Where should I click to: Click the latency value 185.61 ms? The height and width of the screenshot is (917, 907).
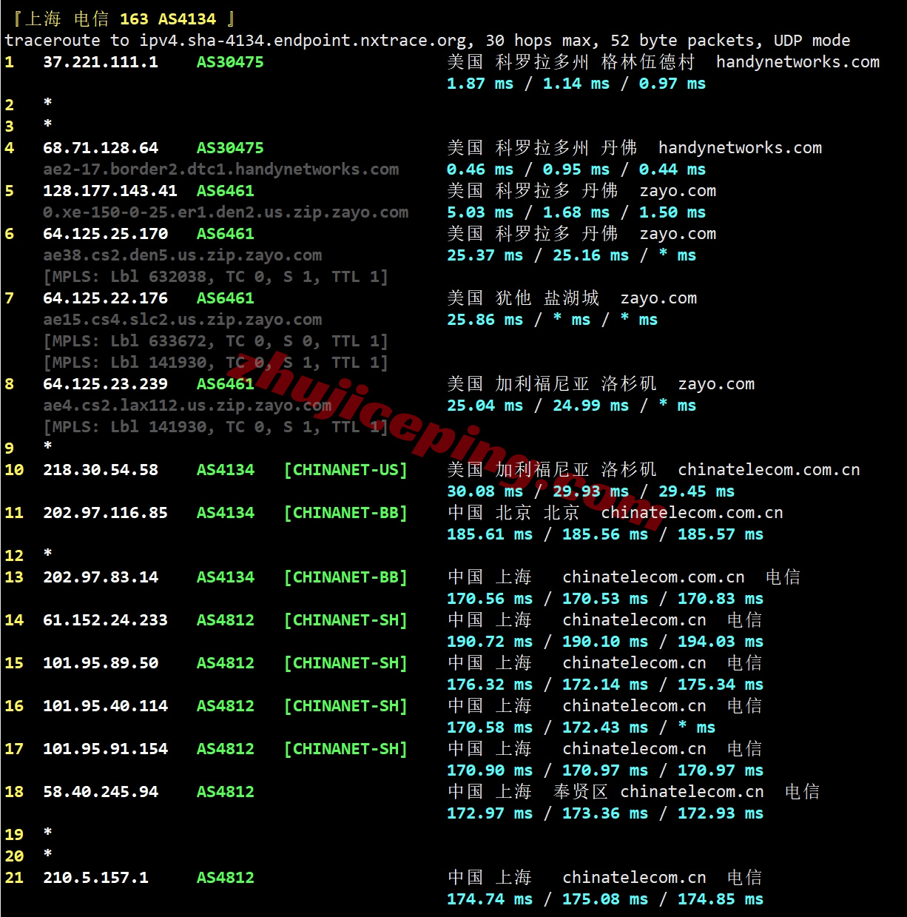[x=489, y=534]
